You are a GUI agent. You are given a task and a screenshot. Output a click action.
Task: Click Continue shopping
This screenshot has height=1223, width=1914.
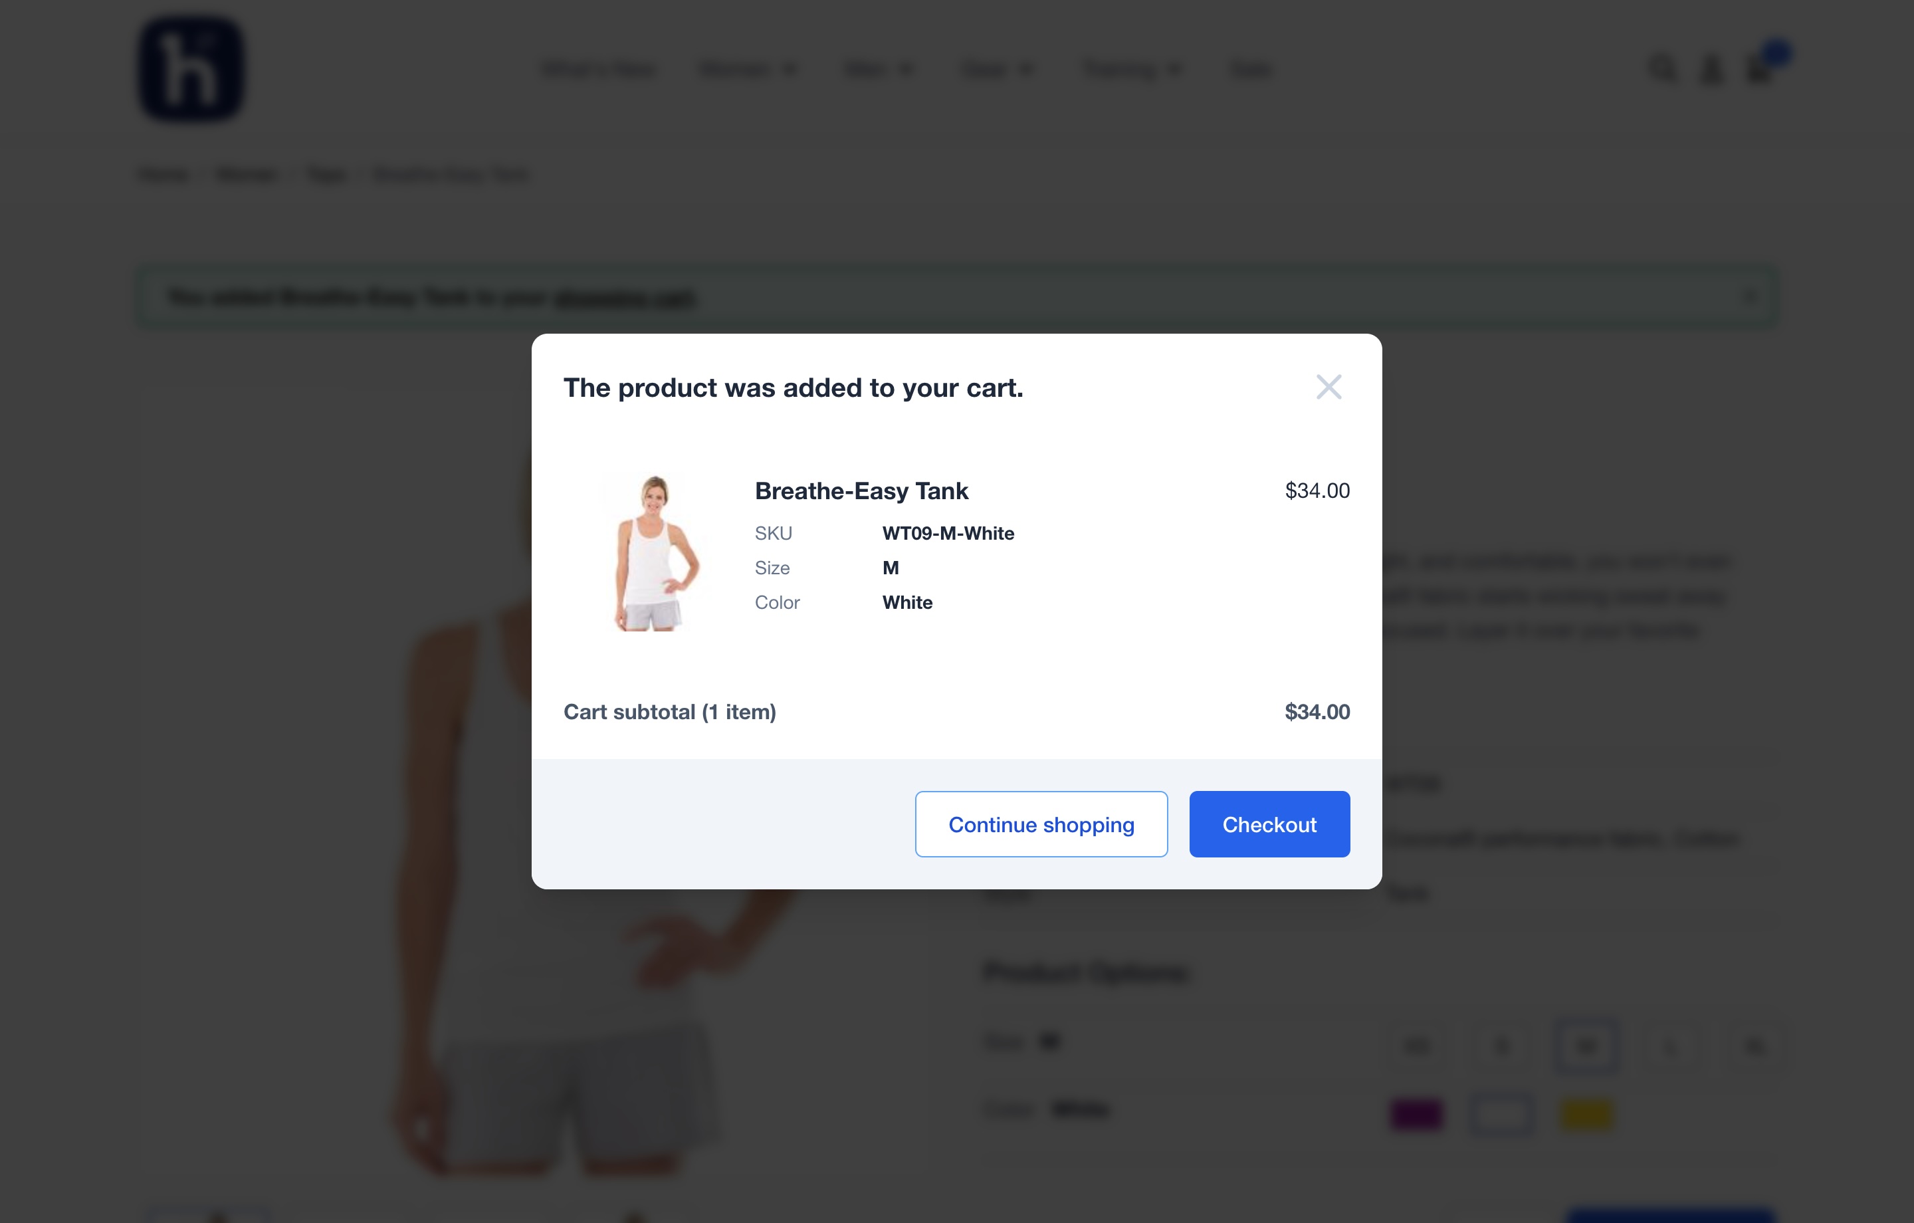[1041, 824]
